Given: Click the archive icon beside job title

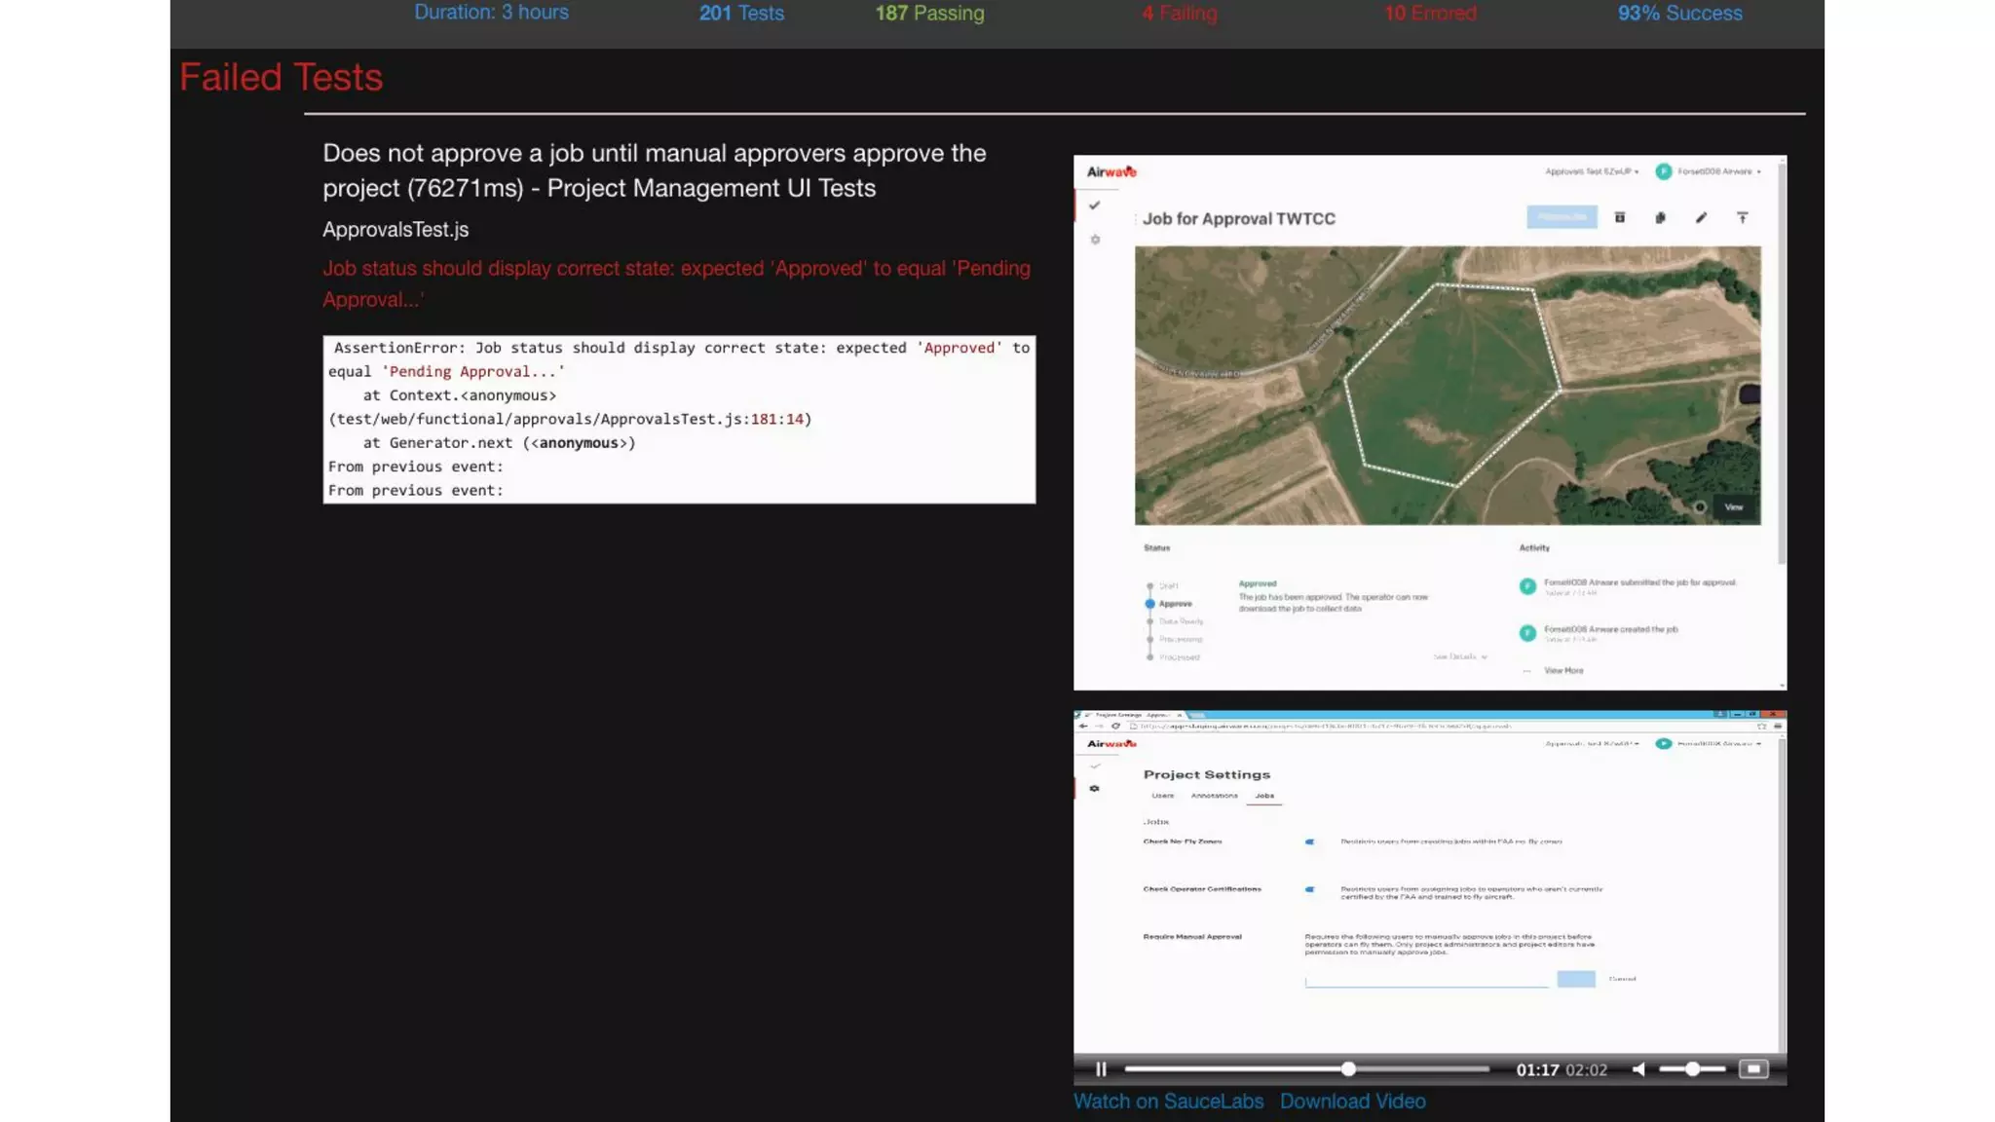Looking at the screenshot, I should click(x=1620, y=218).
